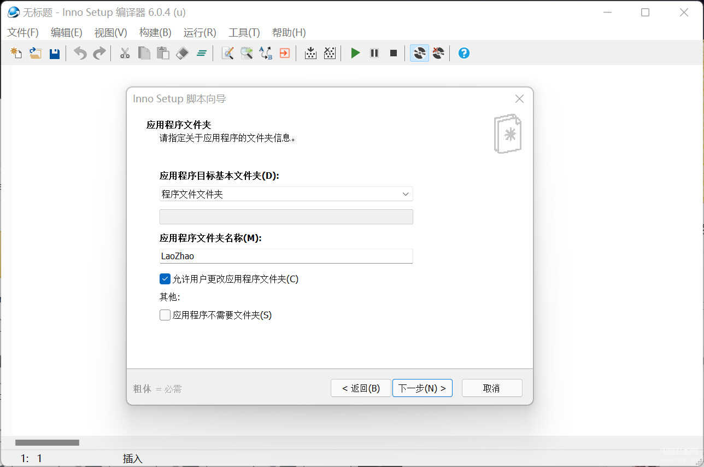The width and height of the screenshot is (704, 467).
Task: Save the script with floppy disk icon
Action: (x=55, y=53)
